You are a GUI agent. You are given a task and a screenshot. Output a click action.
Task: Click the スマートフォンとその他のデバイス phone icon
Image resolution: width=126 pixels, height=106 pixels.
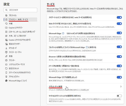(6, 72)
